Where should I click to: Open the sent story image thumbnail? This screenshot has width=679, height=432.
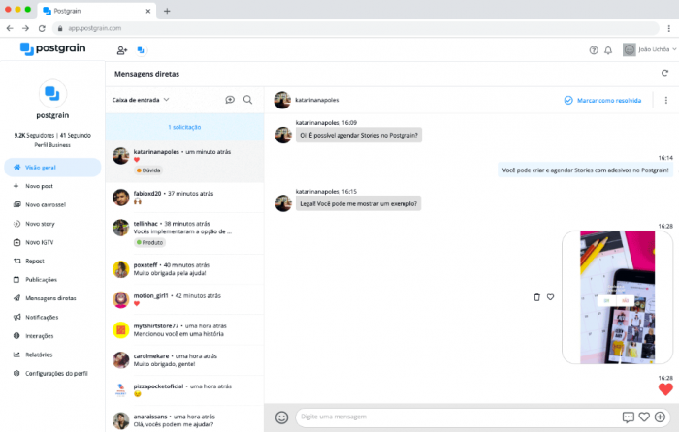click(x=617, y=297)
